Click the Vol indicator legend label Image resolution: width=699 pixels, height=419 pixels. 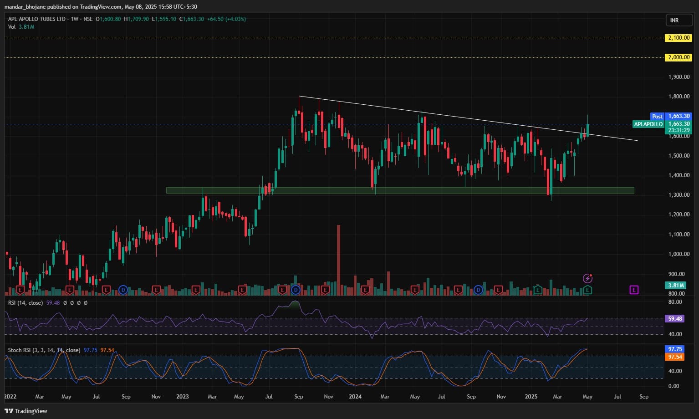(x=12, y=27)
